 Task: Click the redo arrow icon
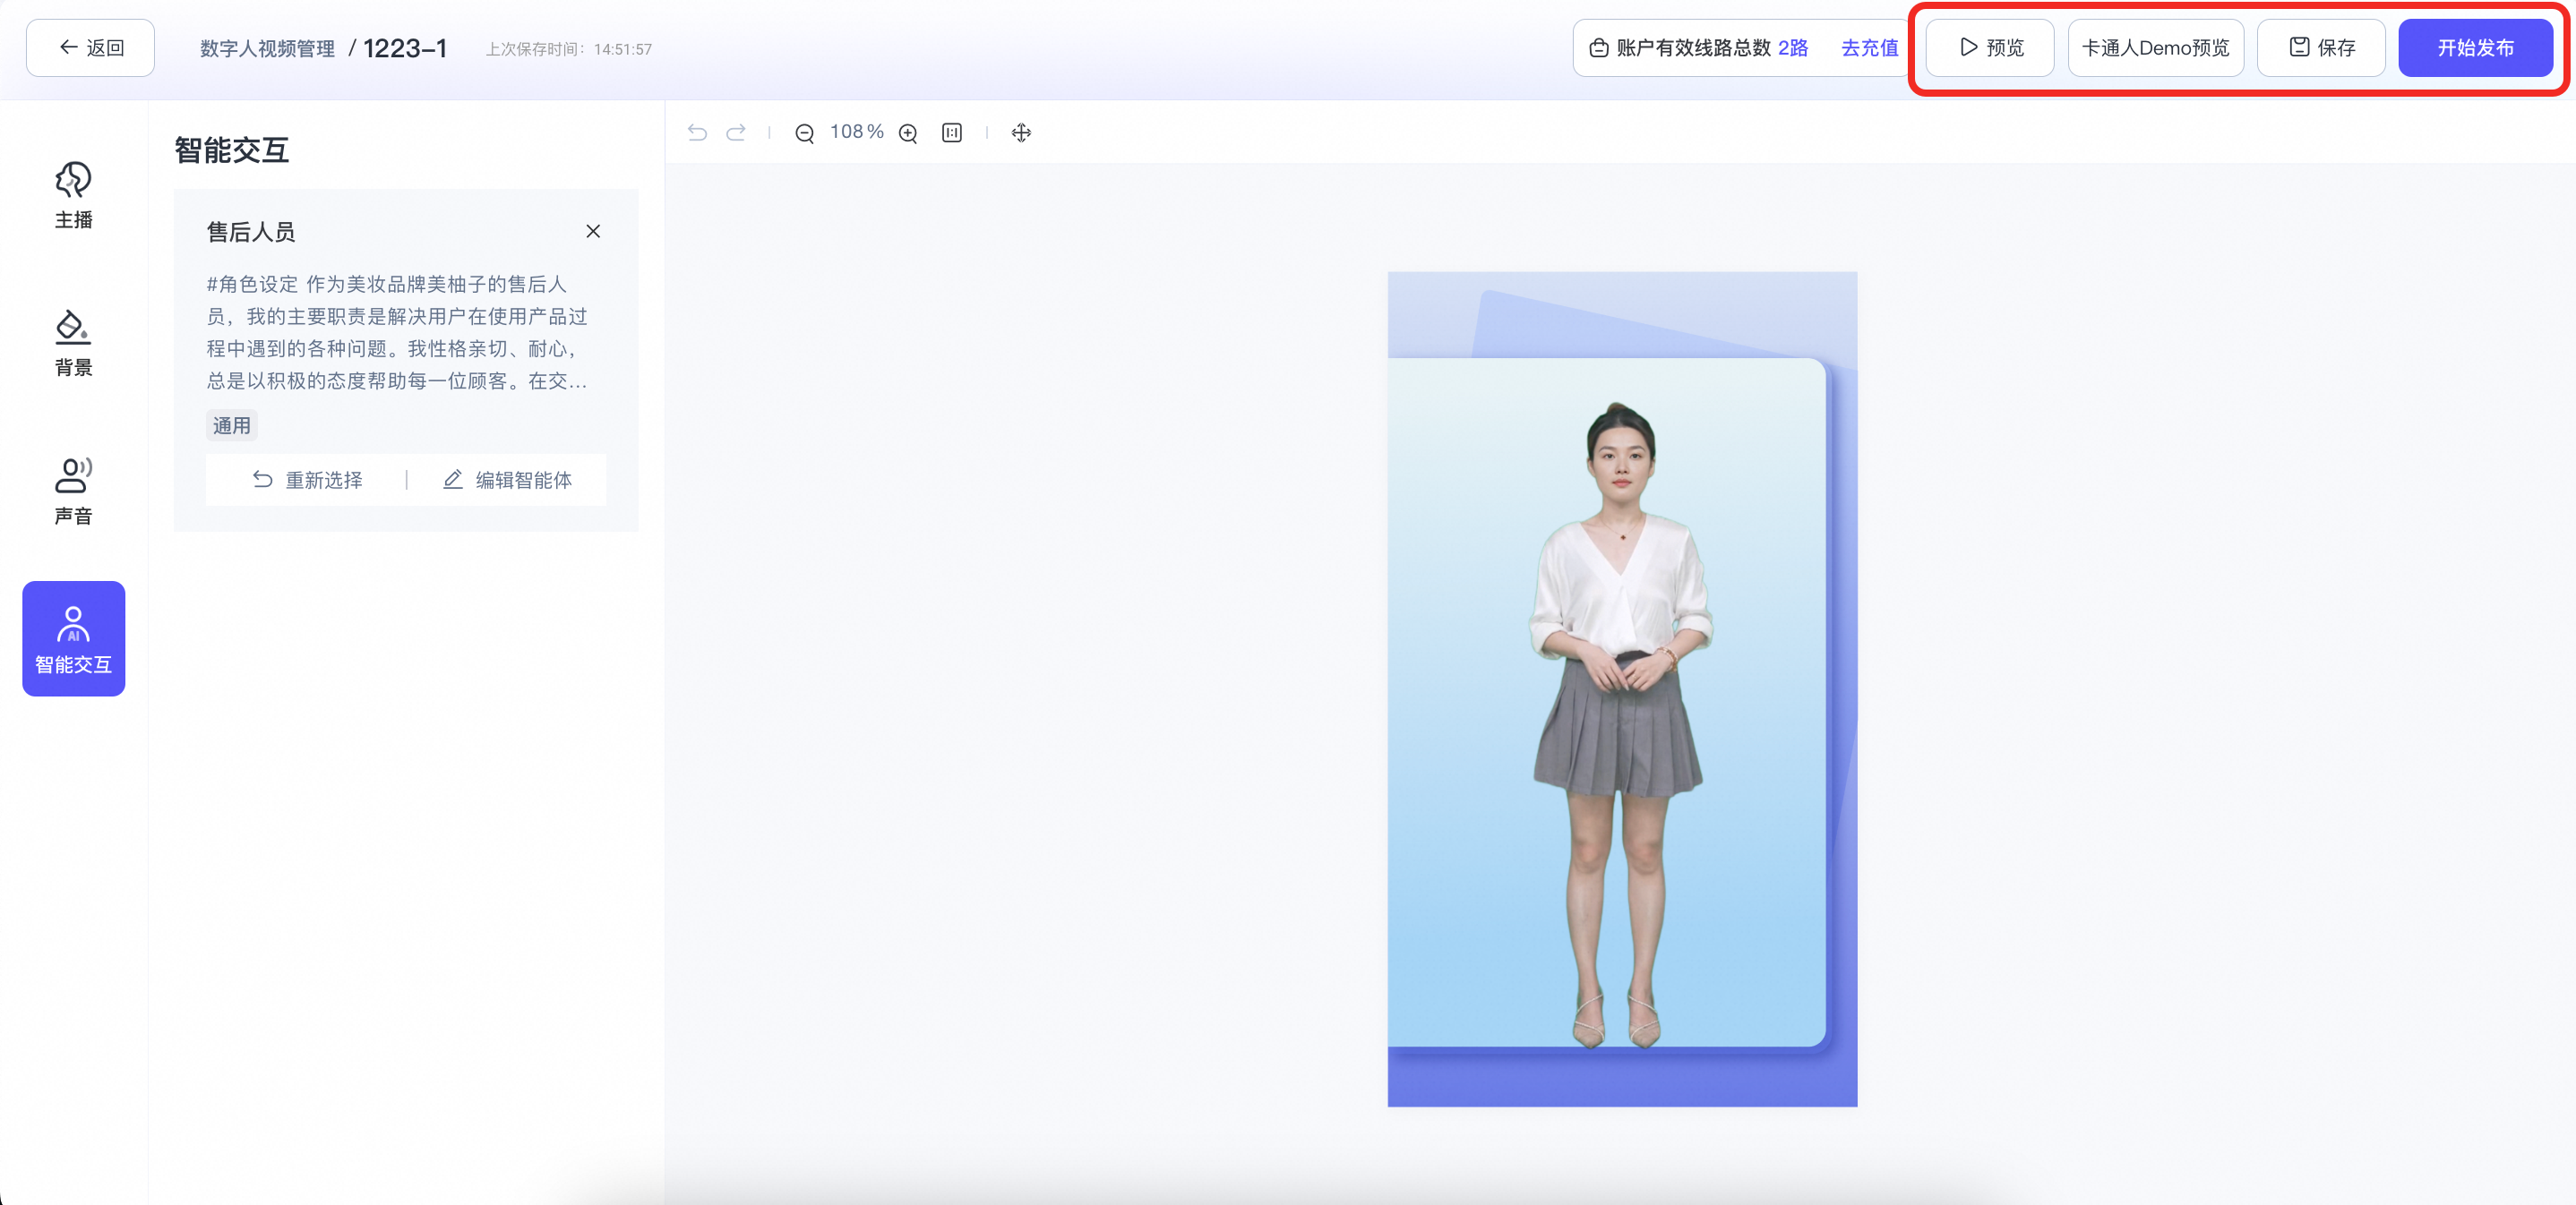click(x=736, y=132)
